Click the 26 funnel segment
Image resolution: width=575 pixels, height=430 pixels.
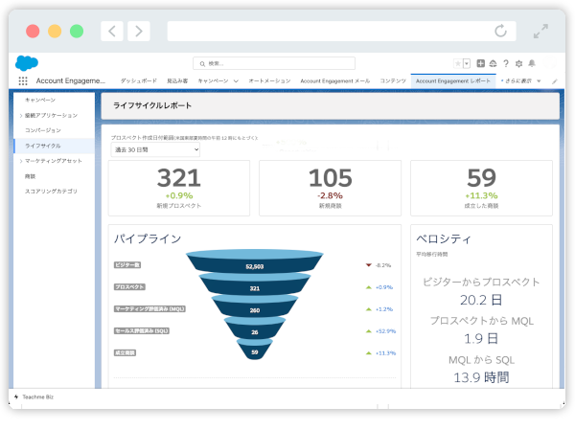(255, 332)
